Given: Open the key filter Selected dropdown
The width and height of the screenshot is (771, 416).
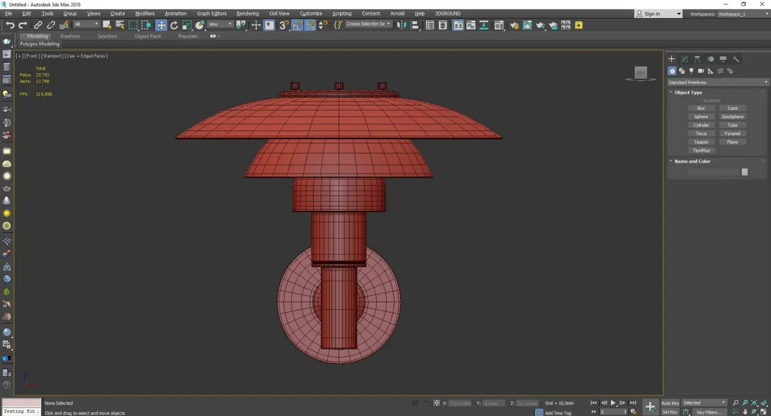Looking at the screenshot, I should click(705, 403).
